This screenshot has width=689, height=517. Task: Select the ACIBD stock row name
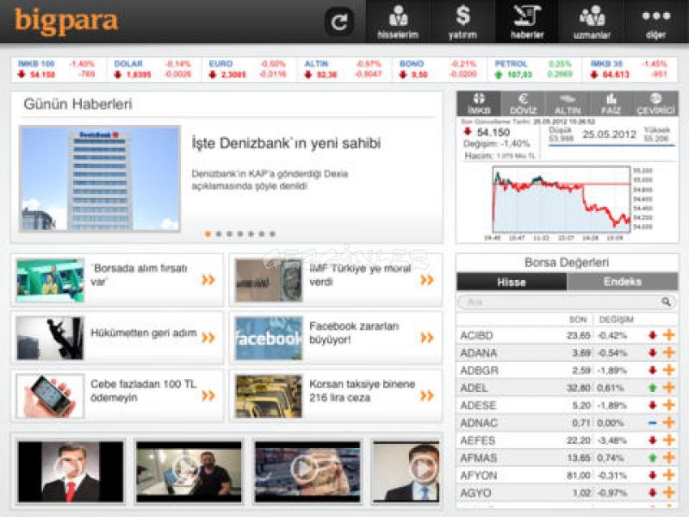476,335
